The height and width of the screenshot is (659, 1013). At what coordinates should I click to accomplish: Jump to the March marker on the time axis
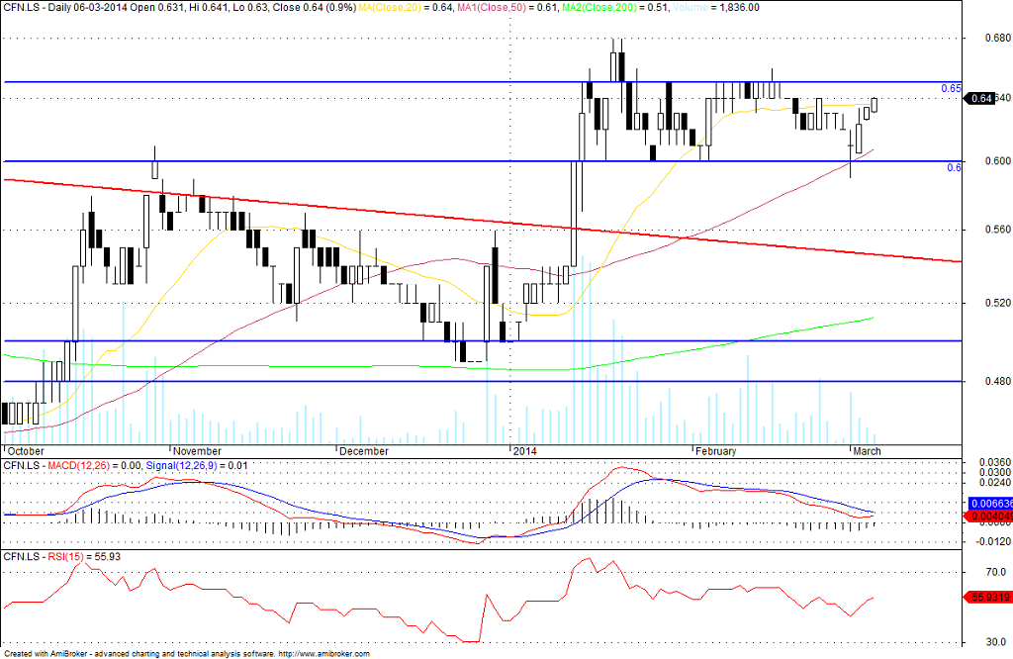[x=867, y=451]
